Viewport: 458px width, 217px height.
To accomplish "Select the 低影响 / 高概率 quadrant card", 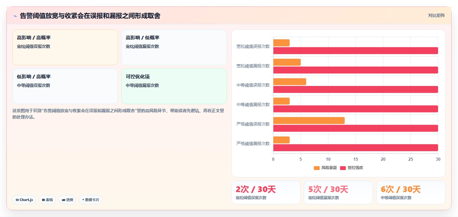I will [65, 86].
